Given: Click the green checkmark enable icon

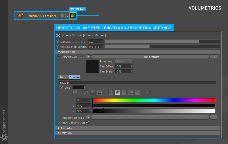Looking at the screenshot, I should pyautogui.click(x=68, y=16).
